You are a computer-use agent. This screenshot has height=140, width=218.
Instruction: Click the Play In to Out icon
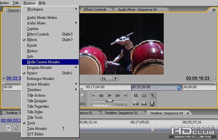(83, 104)
